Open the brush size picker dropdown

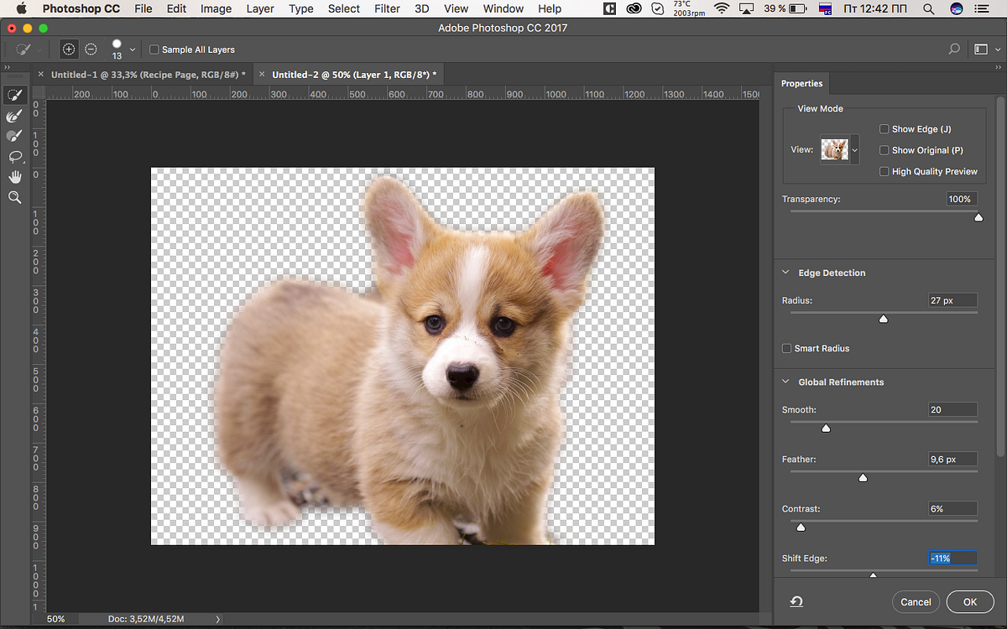click(x=133, y=50)
